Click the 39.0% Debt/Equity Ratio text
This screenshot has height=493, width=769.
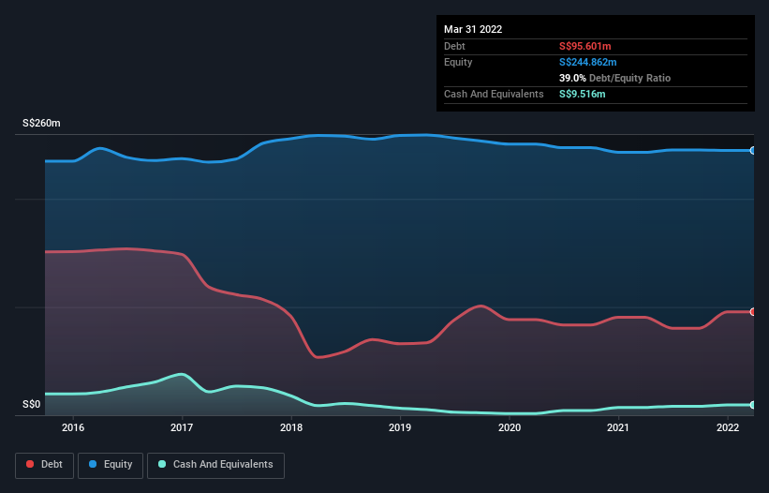(615, 78)
